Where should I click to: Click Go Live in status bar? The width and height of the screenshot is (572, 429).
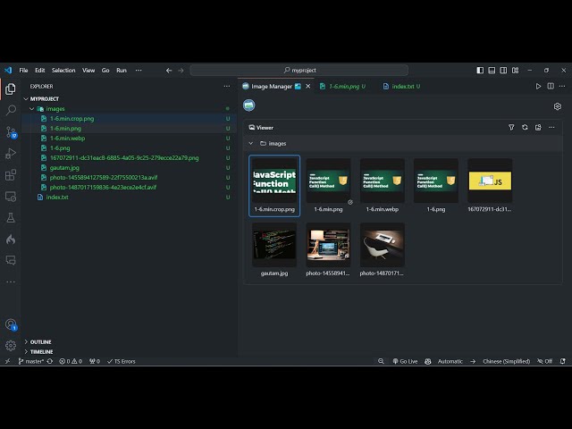(406, 361)
